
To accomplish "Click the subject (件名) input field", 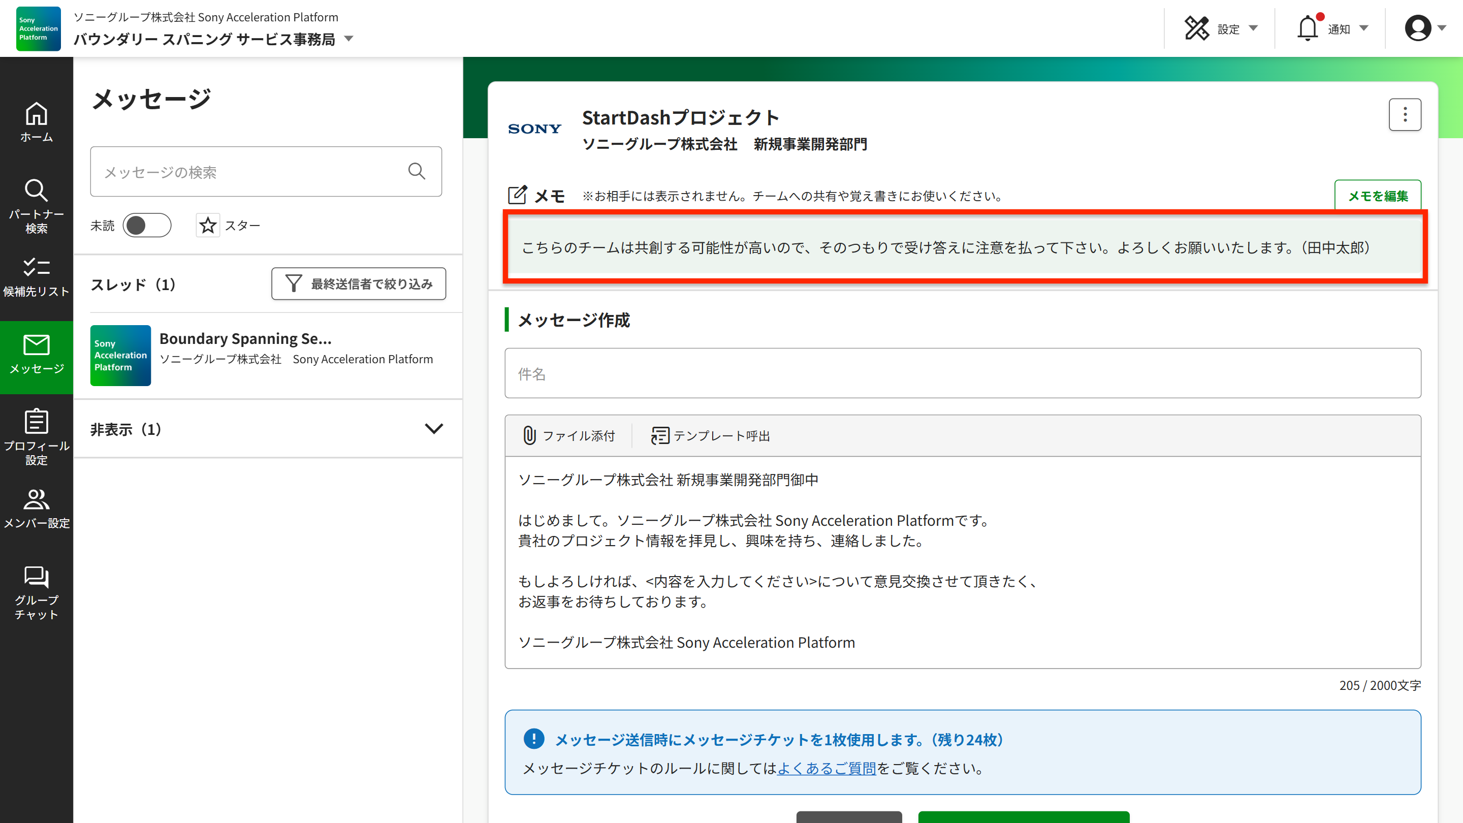I will pyautogui.click(x=963, y=374).
